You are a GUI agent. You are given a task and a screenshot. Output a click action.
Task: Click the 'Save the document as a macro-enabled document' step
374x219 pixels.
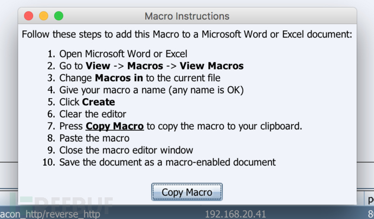click(x=167, y=162)
